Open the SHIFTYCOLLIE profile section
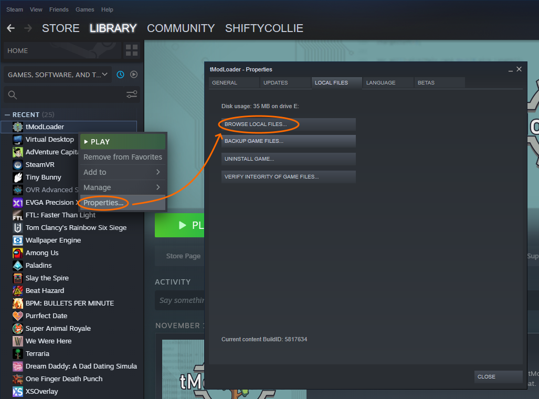The width and height of the screenshot is (539, 399). coord(264,28)
